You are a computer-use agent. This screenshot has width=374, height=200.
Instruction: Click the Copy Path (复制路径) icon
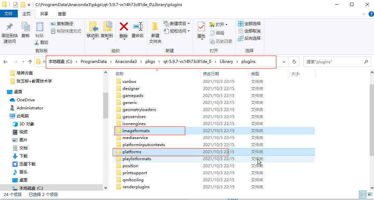coord(54,23)
